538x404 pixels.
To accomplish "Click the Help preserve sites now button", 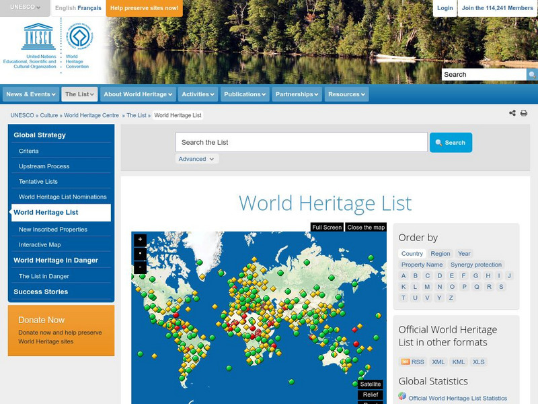I will [144, 9].
